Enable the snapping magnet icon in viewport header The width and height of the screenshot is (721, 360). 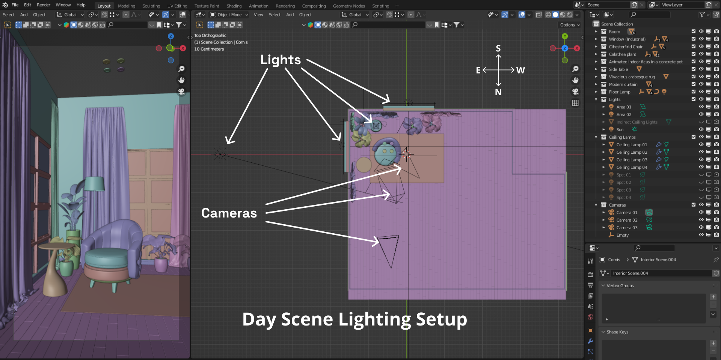pos(389,15)
